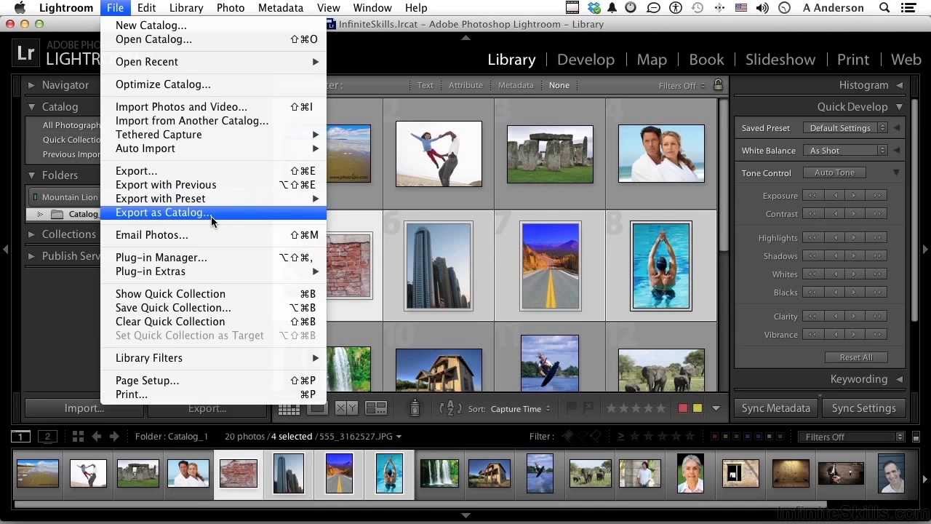Open the White Balance As Shot dropdown
The image size is (931, 524).
tap(845, 151)
